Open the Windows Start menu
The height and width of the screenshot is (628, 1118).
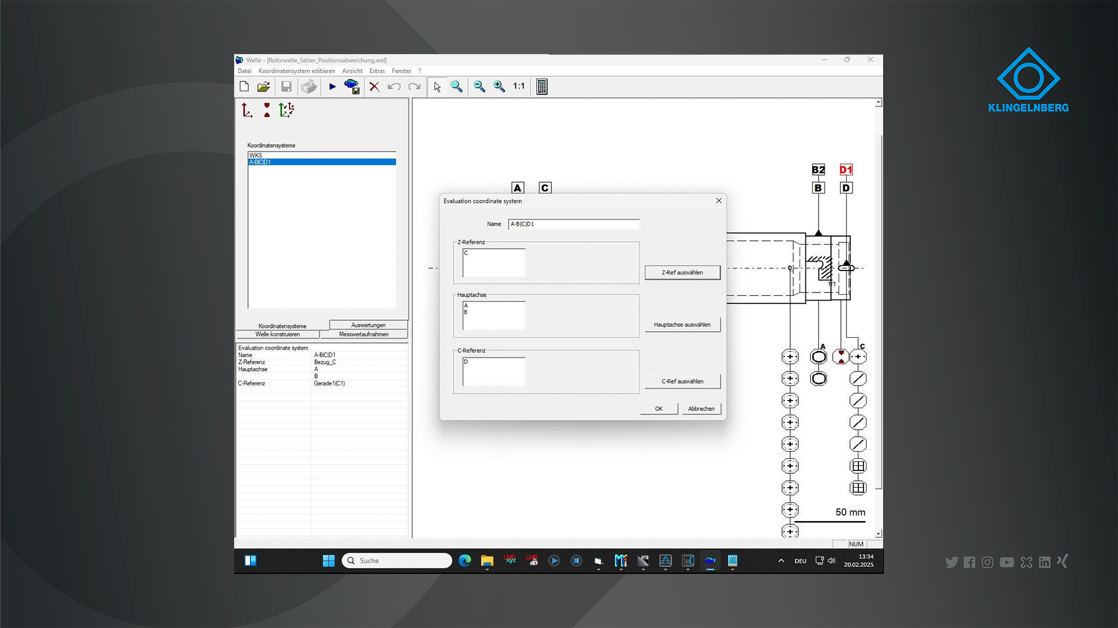pyautogui.click(x=329, y=561)
